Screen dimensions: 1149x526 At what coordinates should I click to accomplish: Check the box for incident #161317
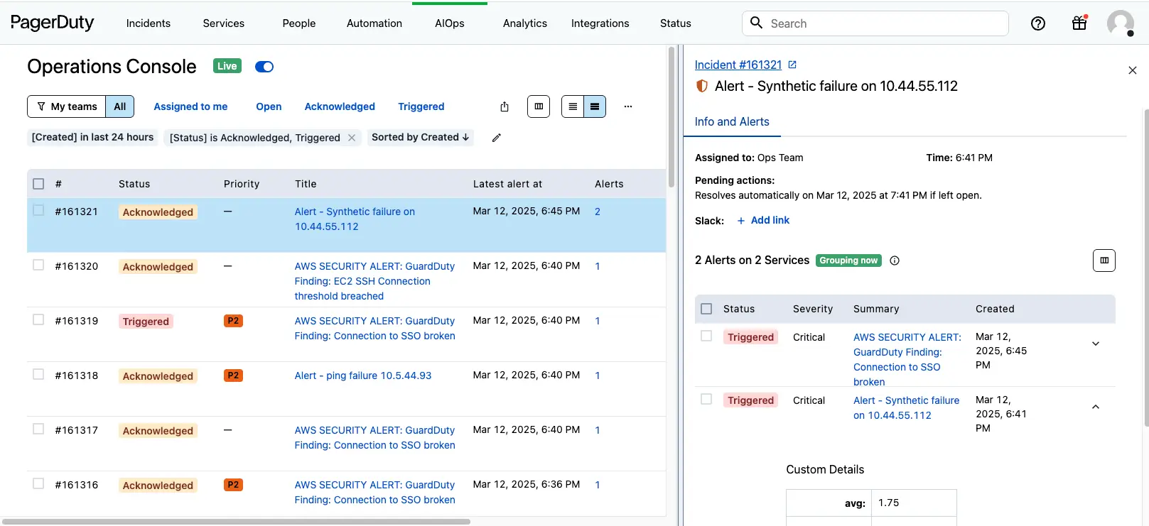point(38,429)
